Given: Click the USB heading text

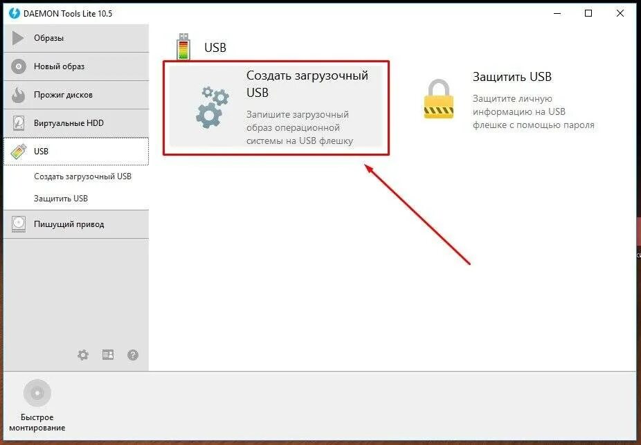Looking at the screenshot, I should tap(215, 47).
